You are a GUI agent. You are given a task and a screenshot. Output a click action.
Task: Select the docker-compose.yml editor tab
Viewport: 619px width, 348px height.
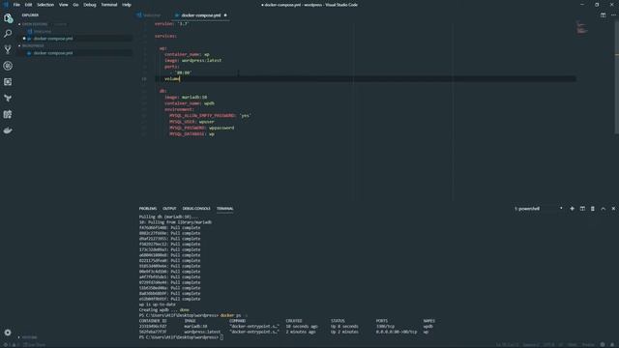[x=201, y=15]
